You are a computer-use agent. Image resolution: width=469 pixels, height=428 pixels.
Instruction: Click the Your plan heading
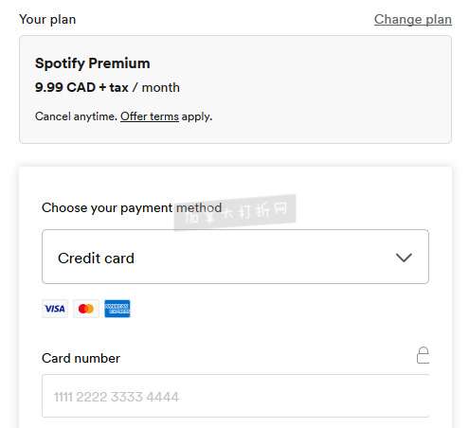tap(47, 20)
